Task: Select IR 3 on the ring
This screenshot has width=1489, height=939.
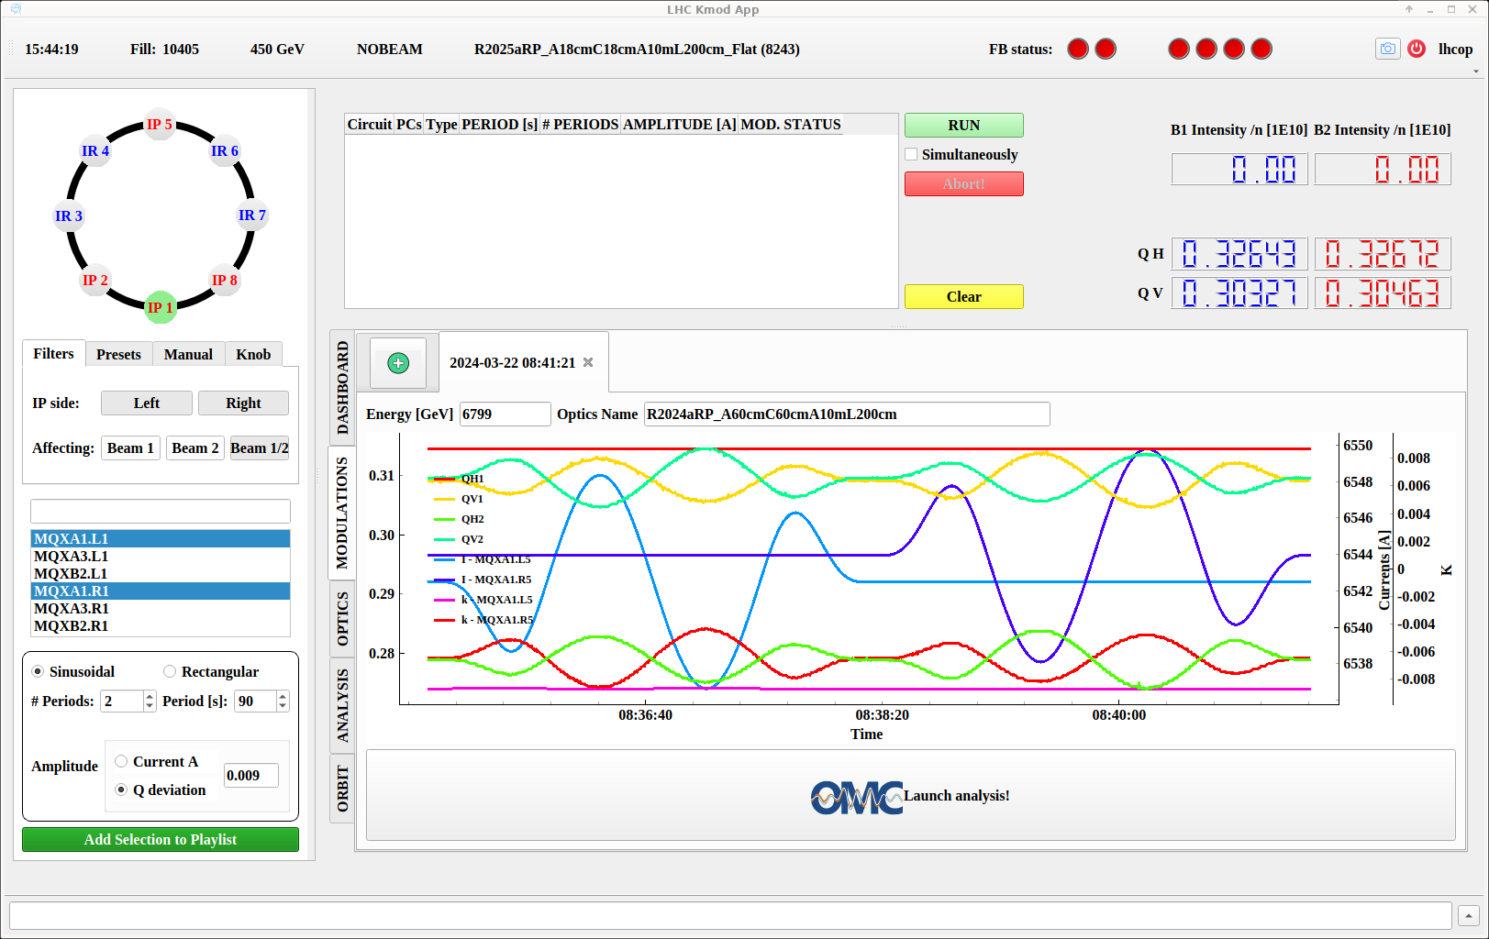Action: click(x=69, y=215)
